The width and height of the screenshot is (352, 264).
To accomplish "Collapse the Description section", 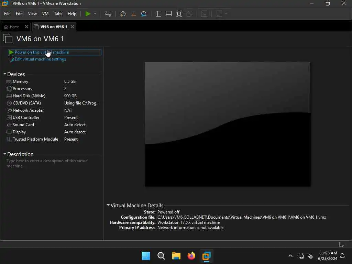I will pos(5,154).
